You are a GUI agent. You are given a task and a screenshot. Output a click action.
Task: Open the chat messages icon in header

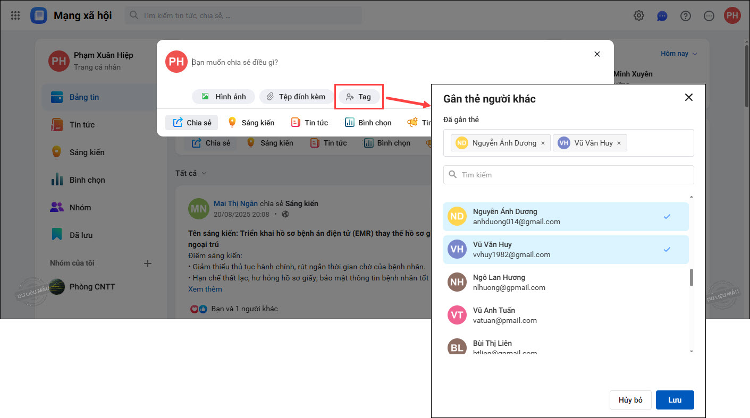(662, 15)
